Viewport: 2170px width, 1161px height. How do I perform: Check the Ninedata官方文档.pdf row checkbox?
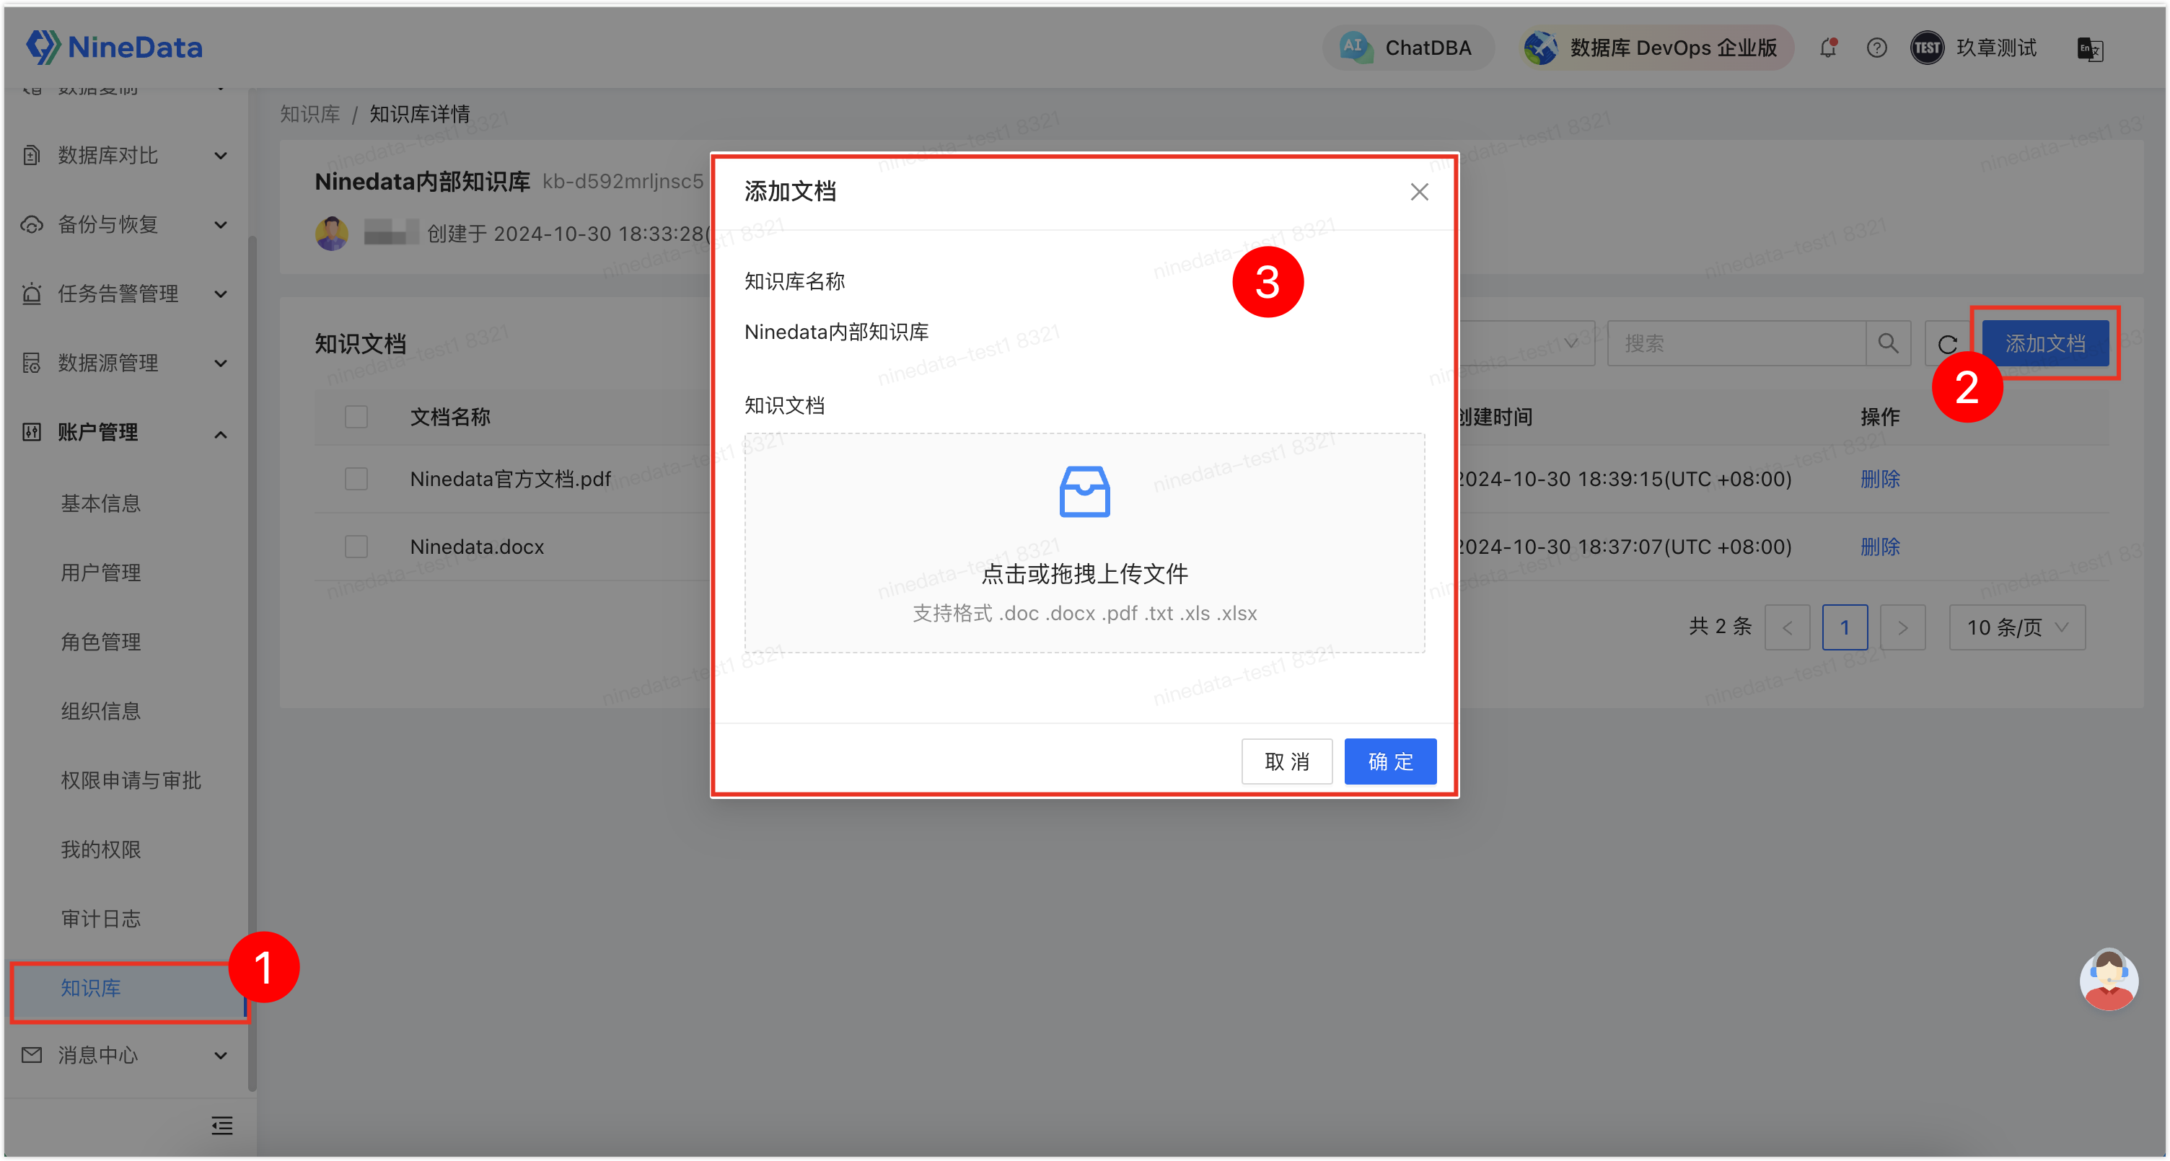coord(356,478)
